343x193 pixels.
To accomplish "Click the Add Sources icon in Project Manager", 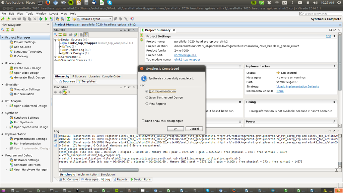I will [12, 47].
